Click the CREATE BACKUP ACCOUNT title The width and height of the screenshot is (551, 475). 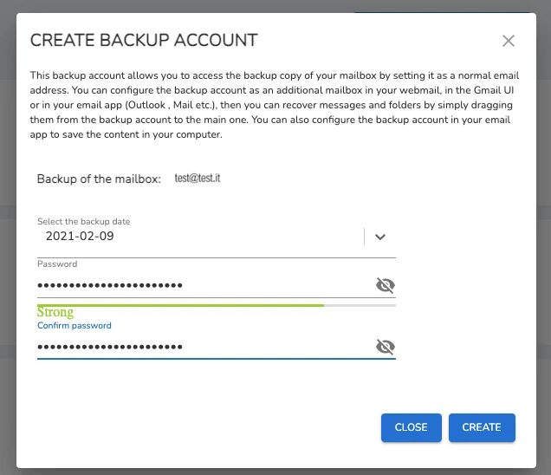click(x=144, y=41)
